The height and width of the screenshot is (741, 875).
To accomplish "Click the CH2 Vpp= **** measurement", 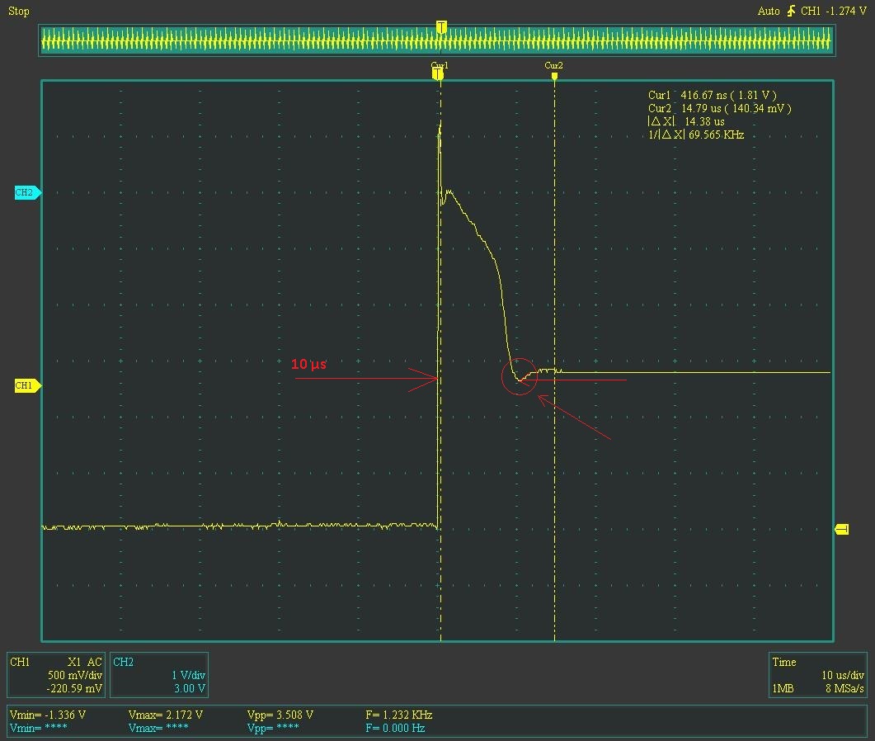I will [273, 728].
